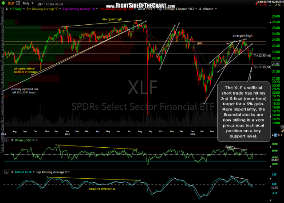Expand the Wilder's RSI 14 dropdown arrow

(36, 140)
